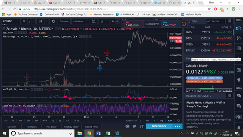Image resolution: width=243 pixels, height=137 pixels.
Task: Hide the RSI Strategy indicator eye icon
Action: pyautogui.click(x=80, y=37)
